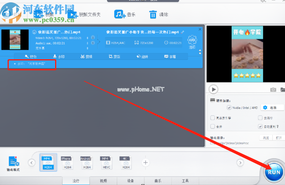Viewport: 285px width, 185px height.
Task: Select the 4K H264 format preset
Action: point(126,163)
